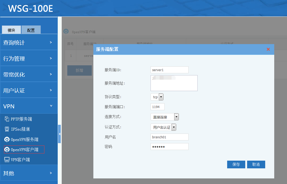Switch to the 配置 tab
Image resolution: width=287 pixels, height=184 pixels.
31,30
